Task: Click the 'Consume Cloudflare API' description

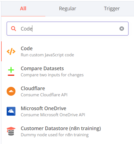Action: tap(44, 95)
